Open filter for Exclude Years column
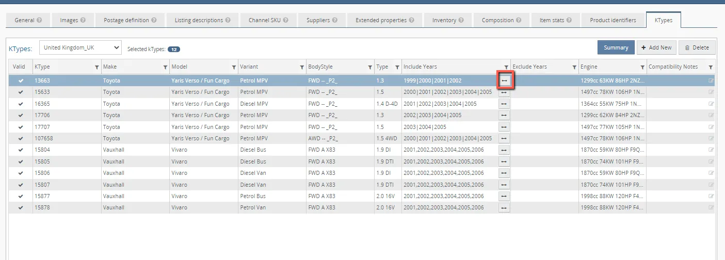 tap(574, 67)
